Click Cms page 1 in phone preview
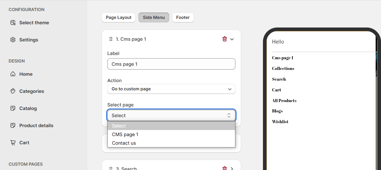The height and width of the screenshot is (170, 381). pos(283,58)
